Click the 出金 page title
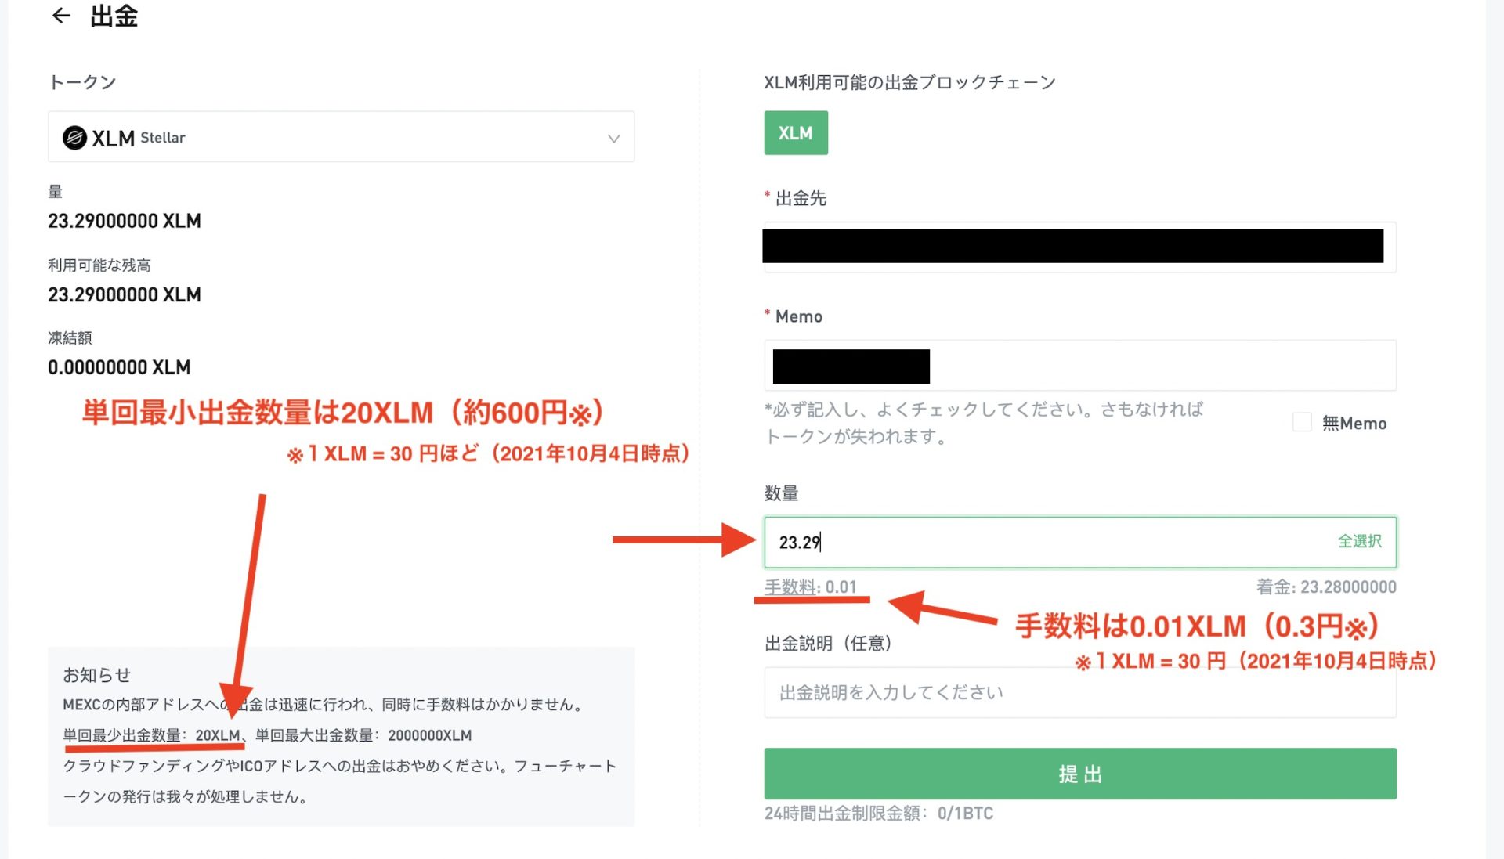This screenshot has width=1504, height=859. [114, 16]
